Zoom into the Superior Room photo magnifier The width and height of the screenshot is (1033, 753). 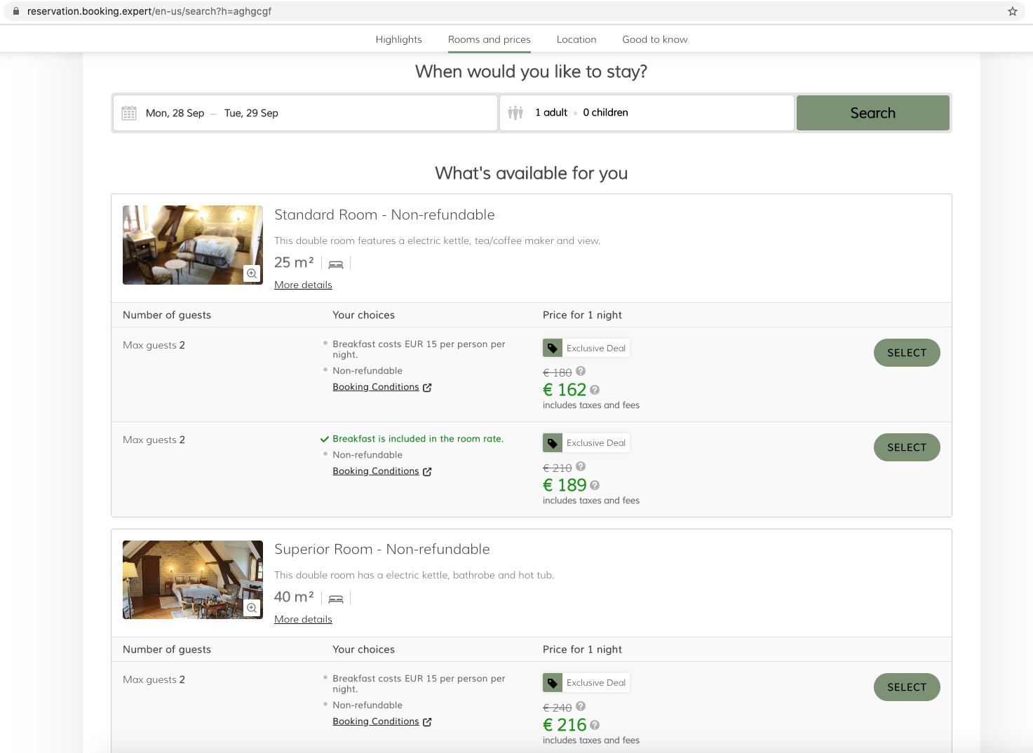[x=252, y=608]
